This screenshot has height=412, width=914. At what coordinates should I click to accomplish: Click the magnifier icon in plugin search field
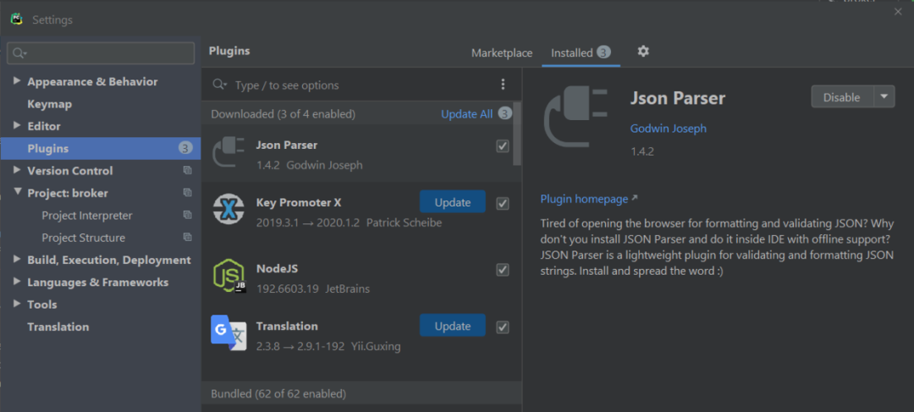pyautogui.click(x=220, y=85)
